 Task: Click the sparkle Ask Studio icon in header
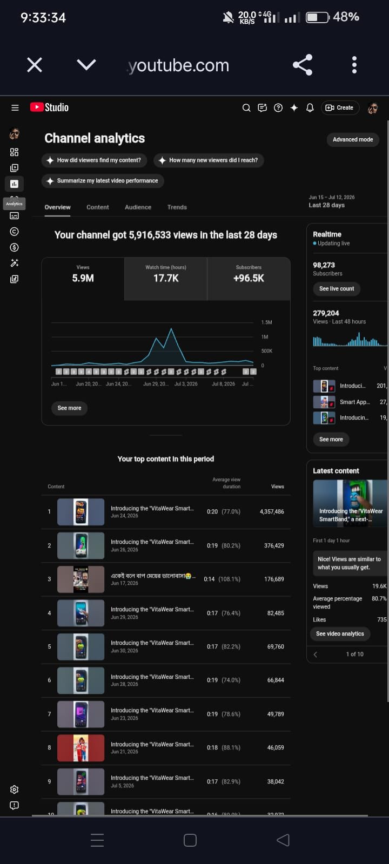[x=294, y=107]
